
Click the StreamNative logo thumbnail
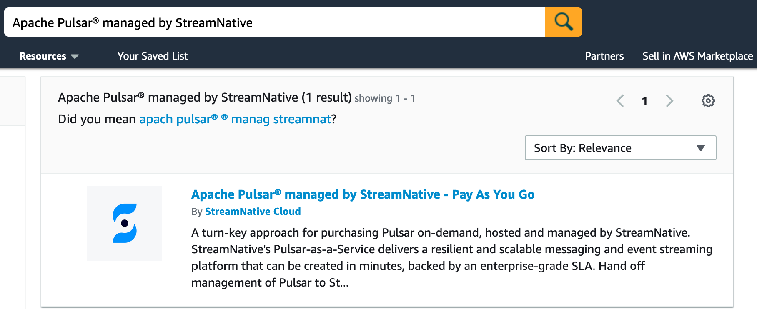pyautogui.click(x=125, y=223)
